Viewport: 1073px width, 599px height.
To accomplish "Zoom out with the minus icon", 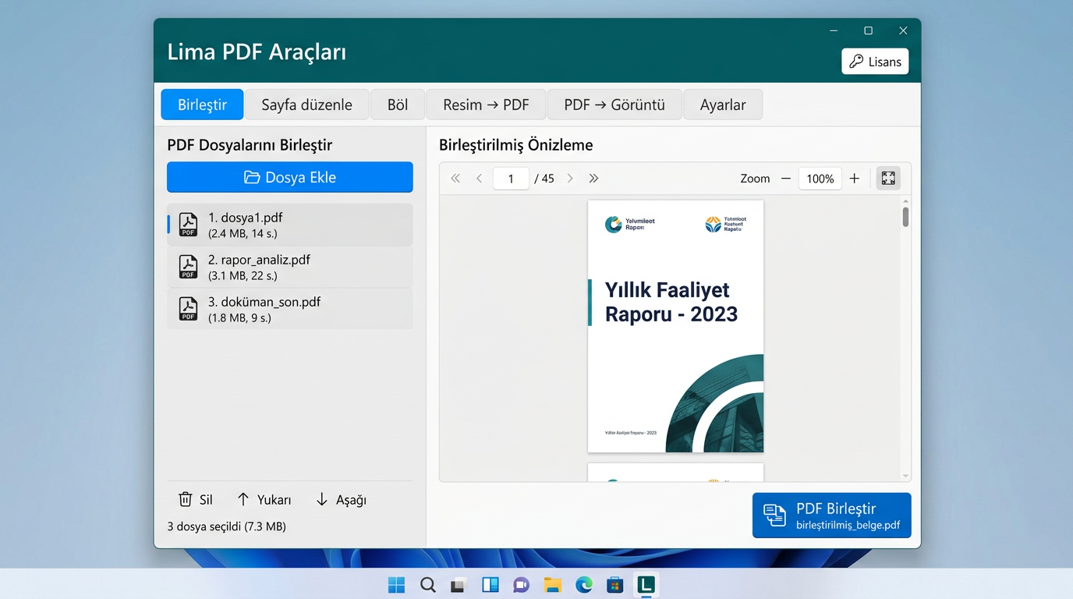I will click(x=786, y=179).
